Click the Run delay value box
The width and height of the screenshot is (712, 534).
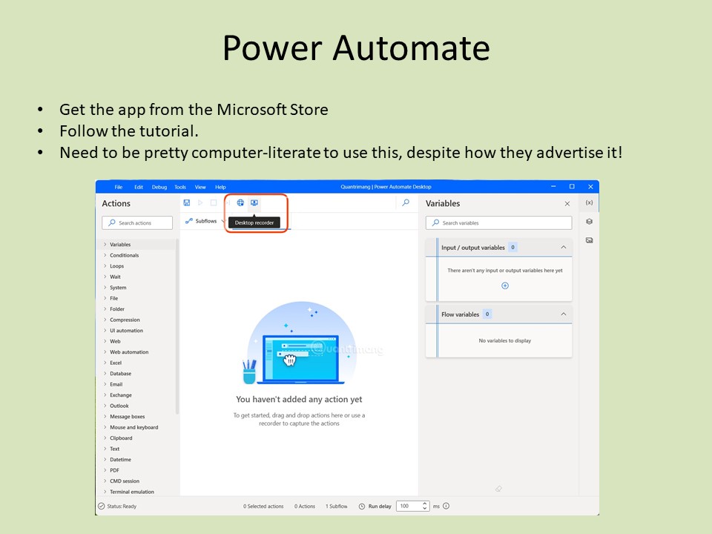[407, 506]
